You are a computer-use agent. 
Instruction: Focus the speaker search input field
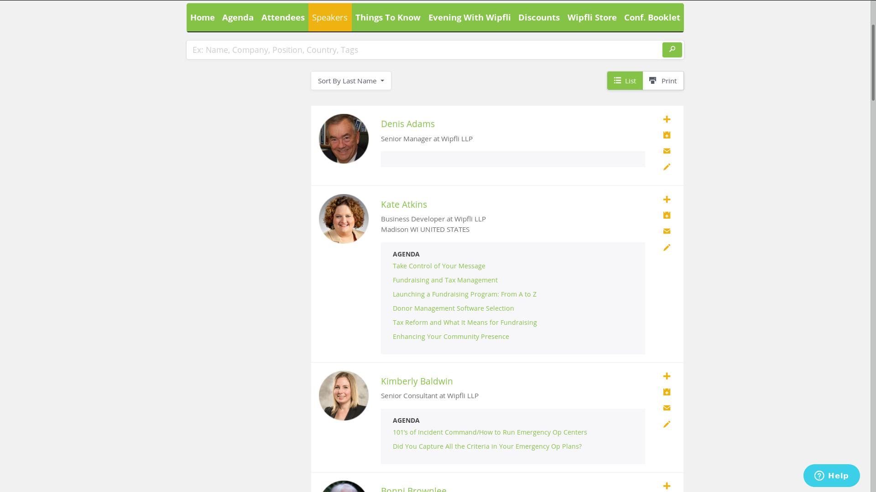click(424, 50)
